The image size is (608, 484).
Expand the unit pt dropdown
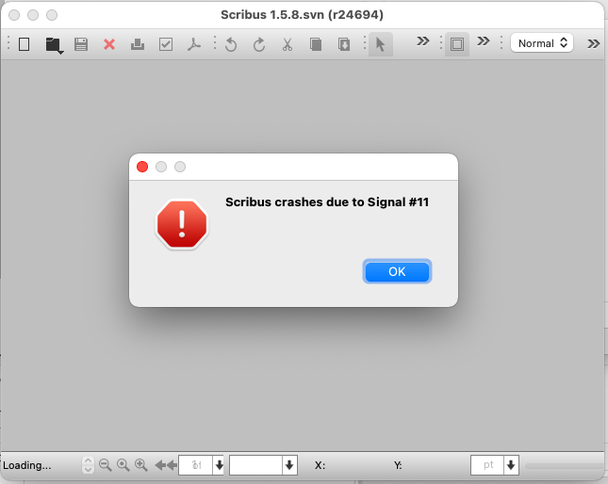tap(511, 465)
